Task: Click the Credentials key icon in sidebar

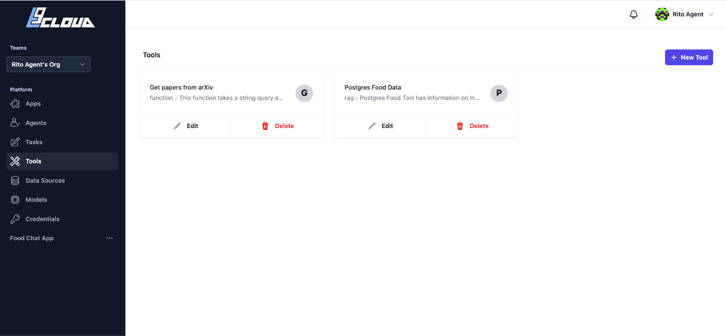Action: coord(15,219)
